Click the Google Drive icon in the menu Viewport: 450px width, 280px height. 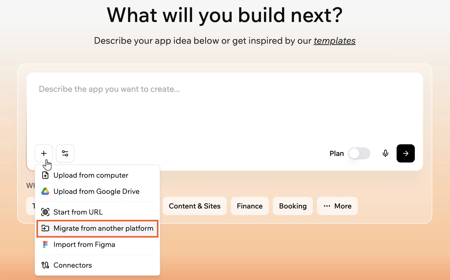45,191
